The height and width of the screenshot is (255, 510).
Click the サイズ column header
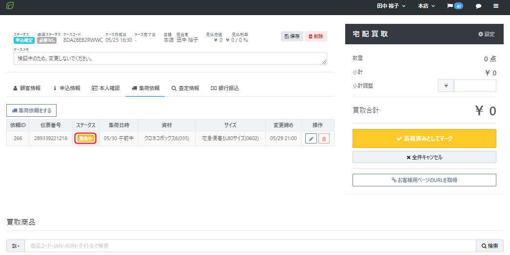point(230,125)
